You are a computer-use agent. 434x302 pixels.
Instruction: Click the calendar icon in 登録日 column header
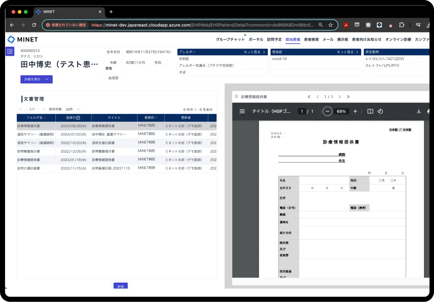78,118
